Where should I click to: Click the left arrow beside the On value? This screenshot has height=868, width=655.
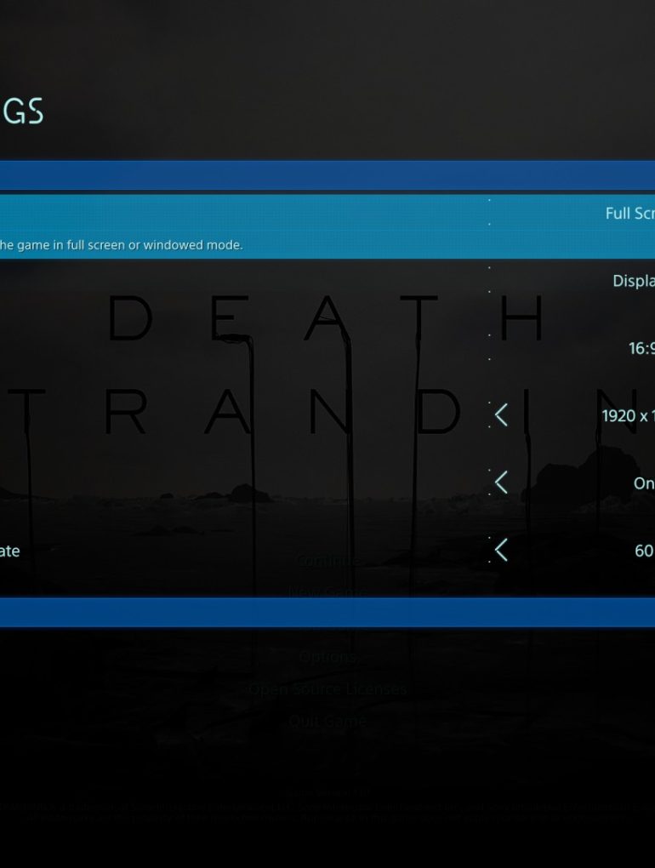501,483
